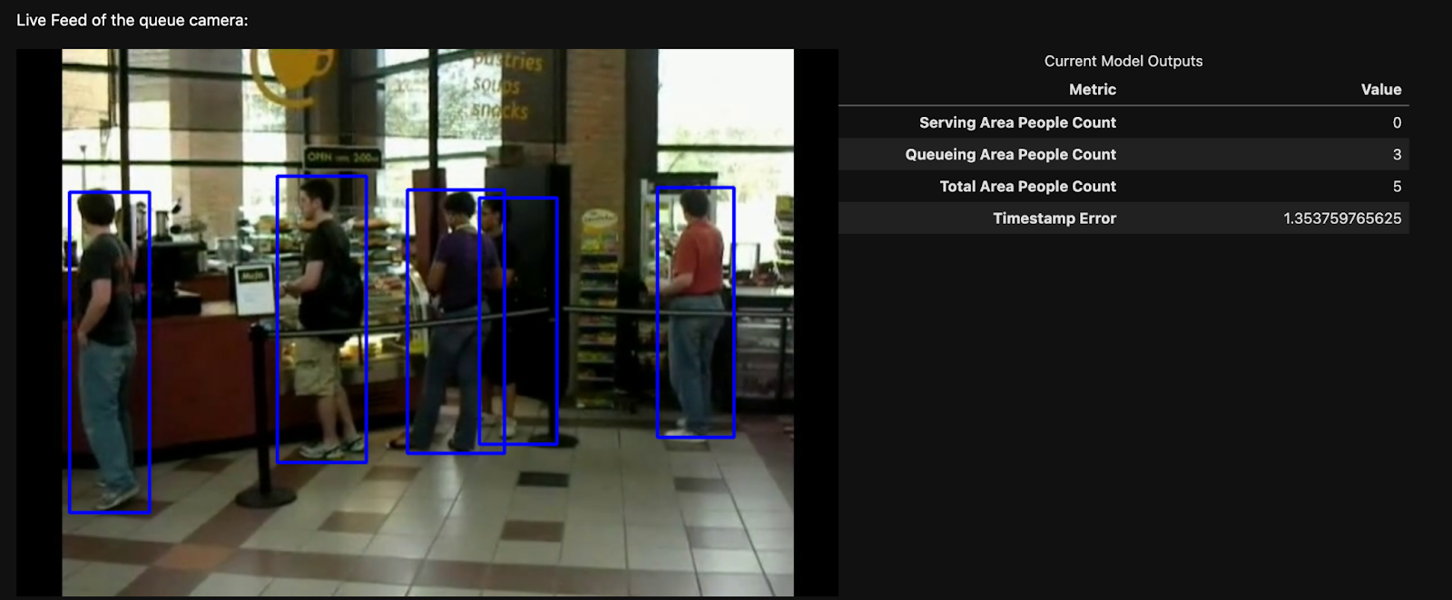The image size is (1452, 600).
Task: Click the Live Feed of the queue camera heading
Action: [x=132, y=20]
